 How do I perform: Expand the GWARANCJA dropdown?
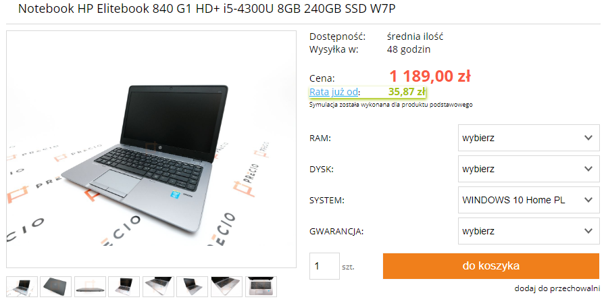[x=529, y=231]
